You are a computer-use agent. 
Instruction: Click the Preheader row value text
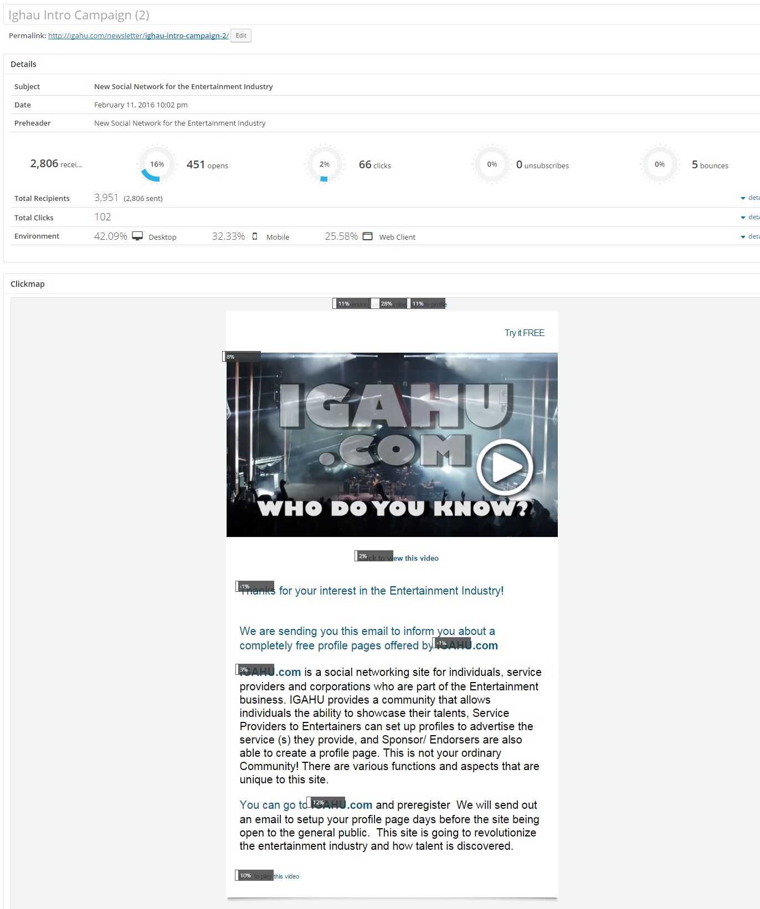coord(180,123)
